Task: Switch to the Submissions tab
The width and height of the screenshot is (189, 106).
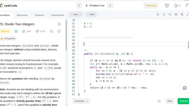Action: (58, 15)
